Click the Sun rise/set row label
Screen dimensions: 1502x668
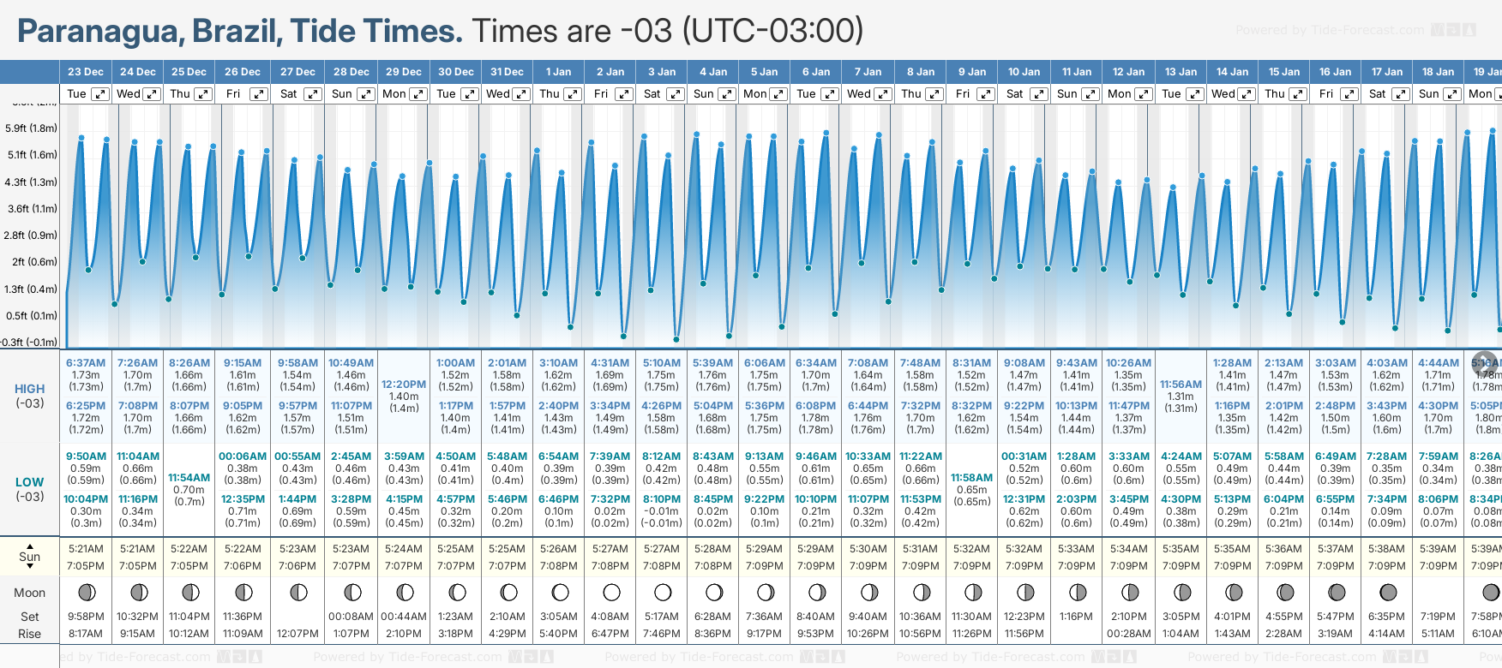point(29,557)
